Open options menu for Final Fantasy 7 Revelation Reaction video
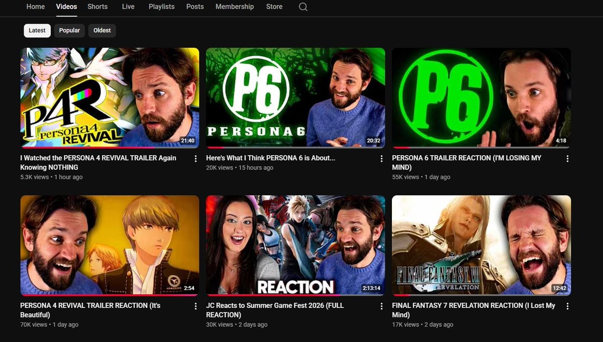603x342 pixels. pos(567,306)
